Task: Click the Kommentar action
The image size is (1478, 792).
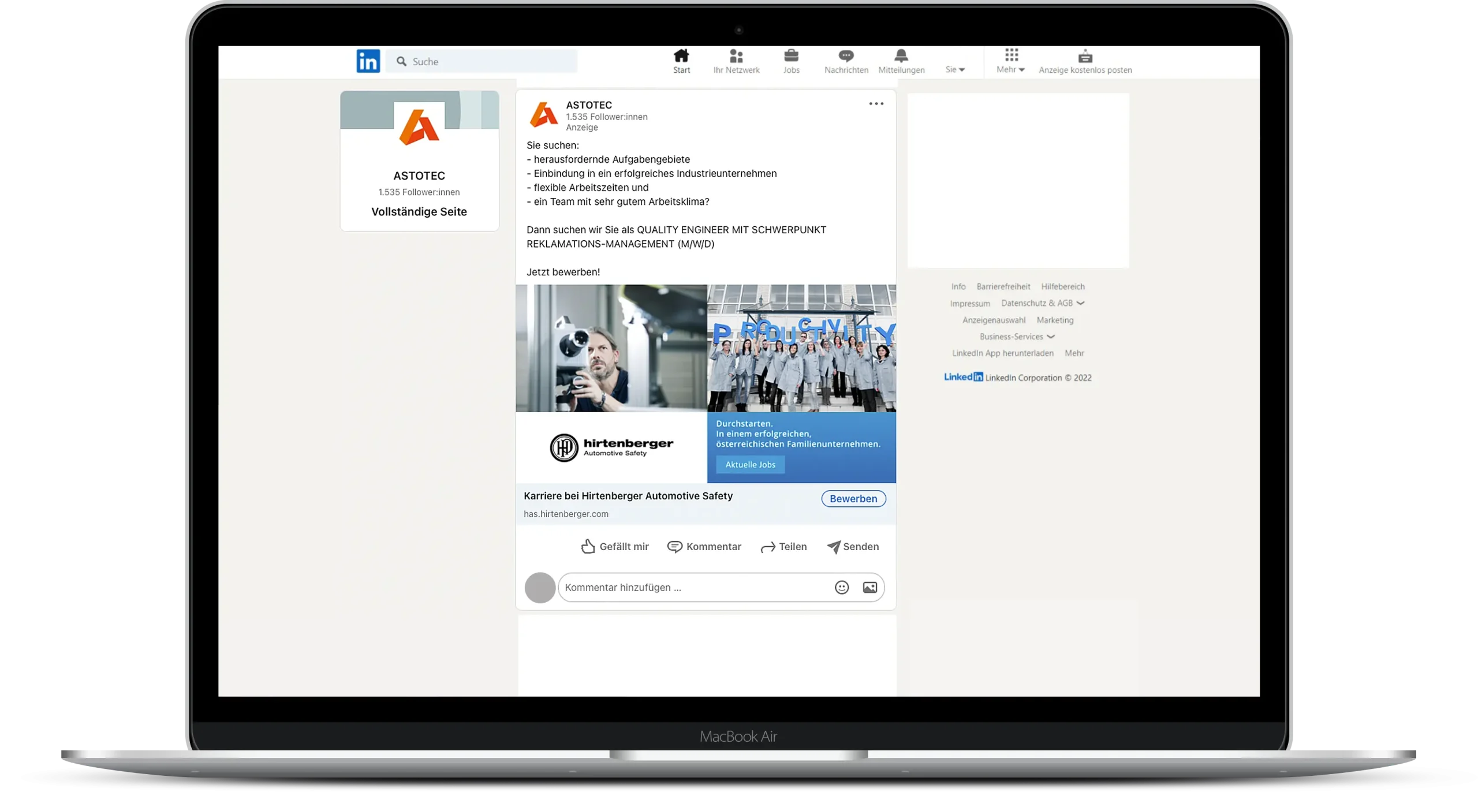Action: coord(704,546)
